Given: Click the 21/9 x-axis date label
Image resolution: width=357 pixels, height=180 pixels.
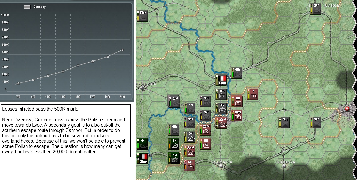Looking at the screenshot, I should (122, 97).
